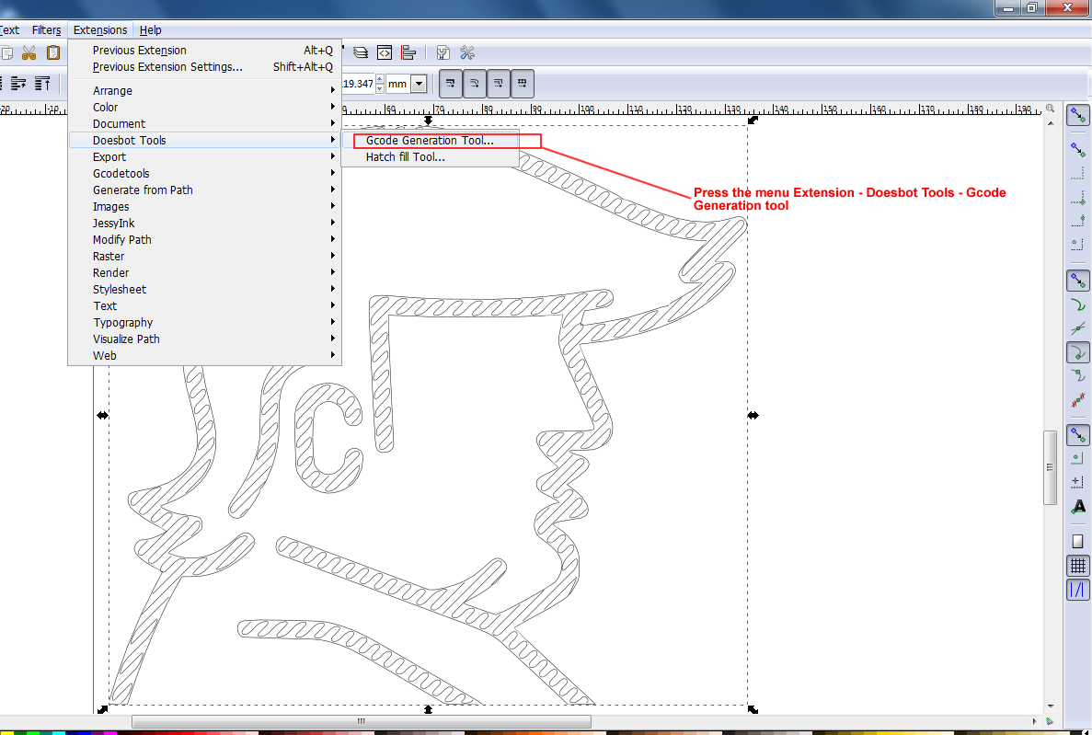
Task: Open Inkscape Preferences wrench icon
Action: [x=467, y=53]
